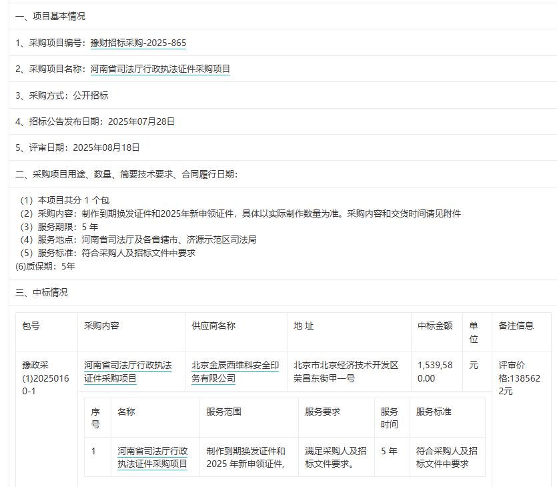Select line (3) 服务期限：5 年
Viewport: 557px width, 487px height.
59,227
